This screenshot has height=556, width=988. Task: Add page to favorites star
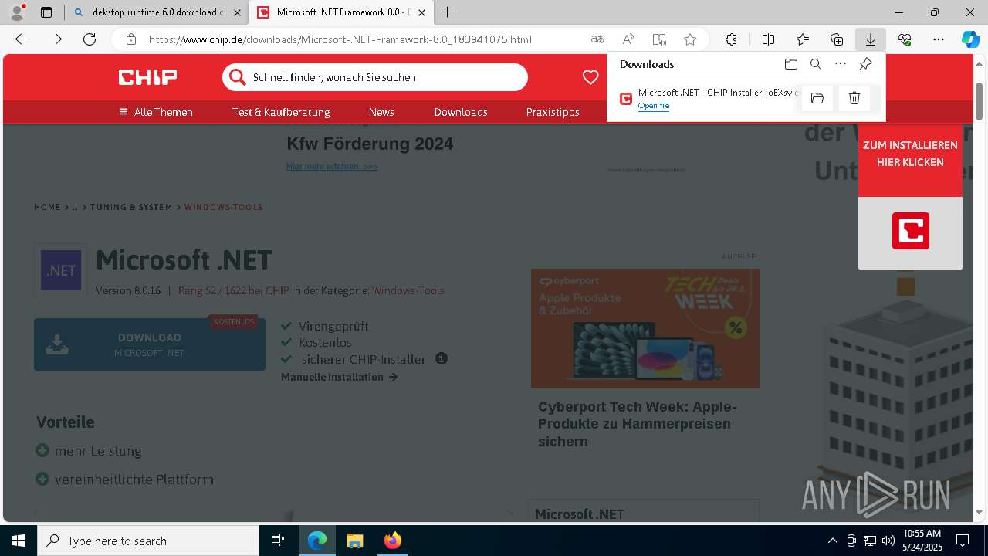point(690,39)
